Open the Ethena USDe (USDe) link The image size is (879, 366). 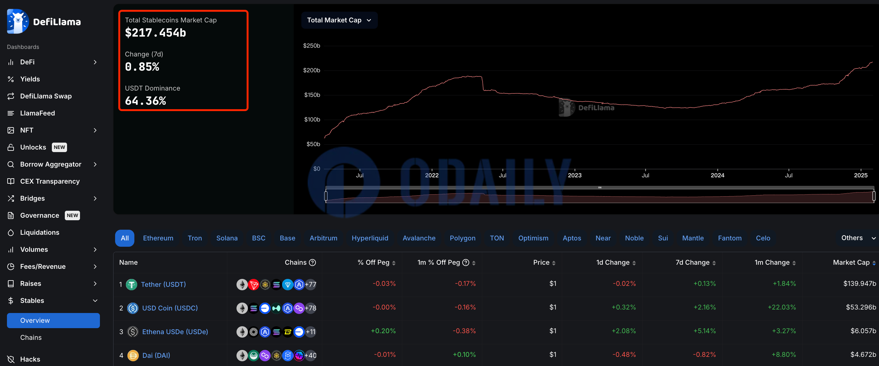tap(175, 332)
